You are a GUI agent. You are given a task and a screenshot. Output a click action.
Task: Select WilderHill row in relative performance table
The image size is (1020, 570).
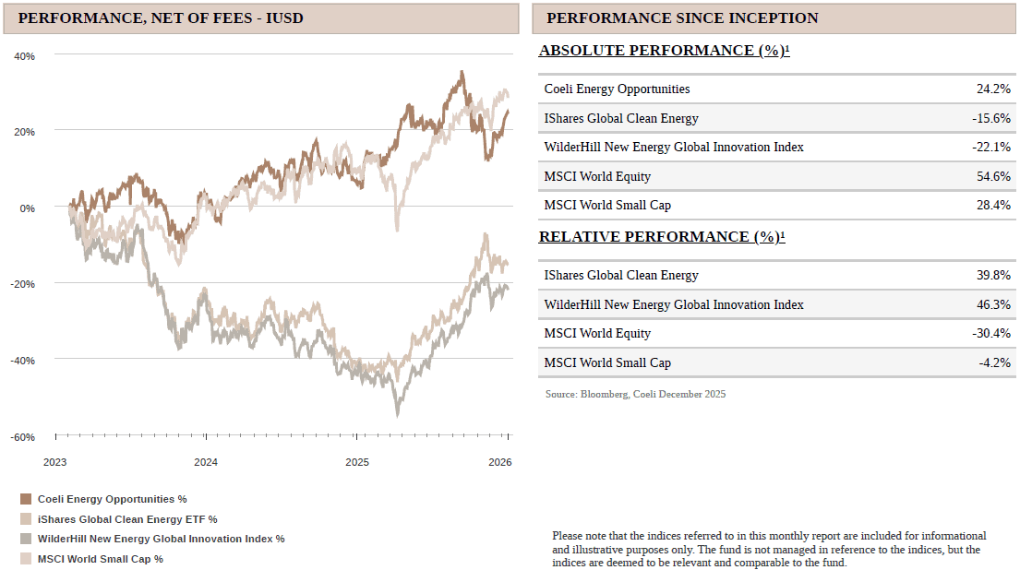776,304
